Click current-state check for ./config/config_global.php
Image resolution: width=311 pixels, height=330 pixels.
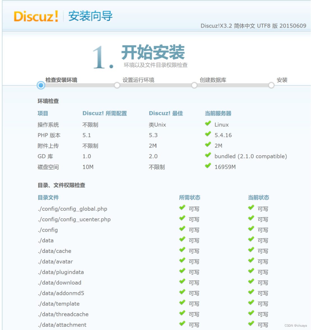coord(251,208)
